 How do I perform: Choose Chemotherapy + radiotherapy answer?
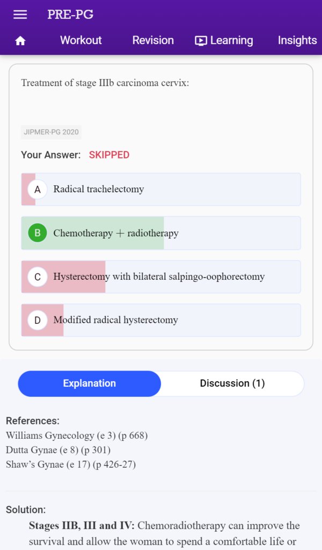point(161,233)
